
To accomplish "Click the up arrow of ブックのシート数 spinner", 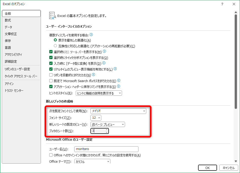I will pyautogui.click(x=107, y=130).
